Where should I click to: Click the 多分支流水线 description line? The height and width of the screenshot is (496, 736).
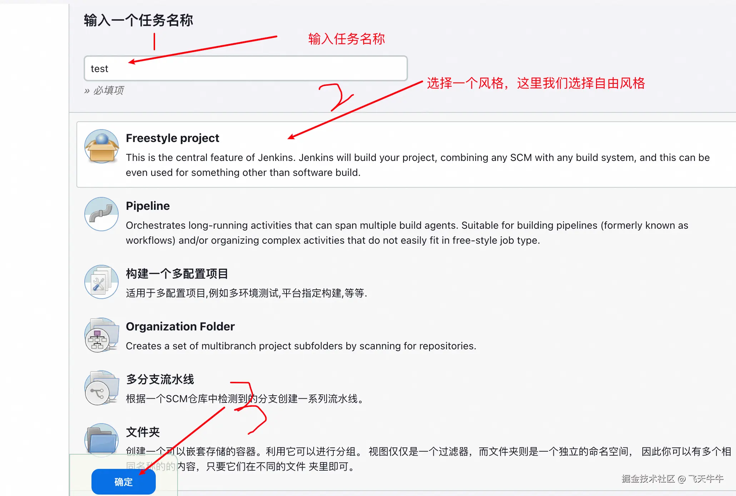pyautogui.click(x=245, y=399)
